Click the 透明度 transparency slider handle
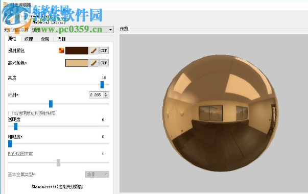Screen dimensions: 308x194 (16, 127)
